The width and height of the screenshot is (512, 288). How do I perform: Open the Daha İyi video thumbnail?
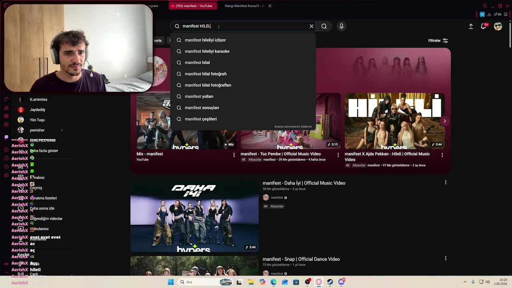(x=194, y=216)
